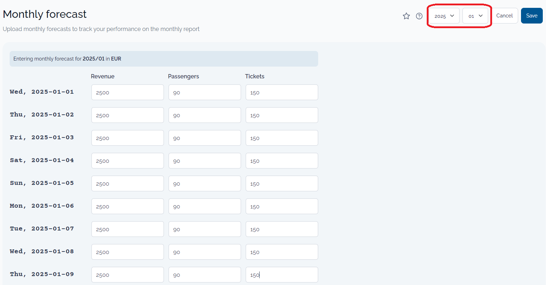
Task: Click the 'Monthly forecast' page title
Action: pos(45,14)
